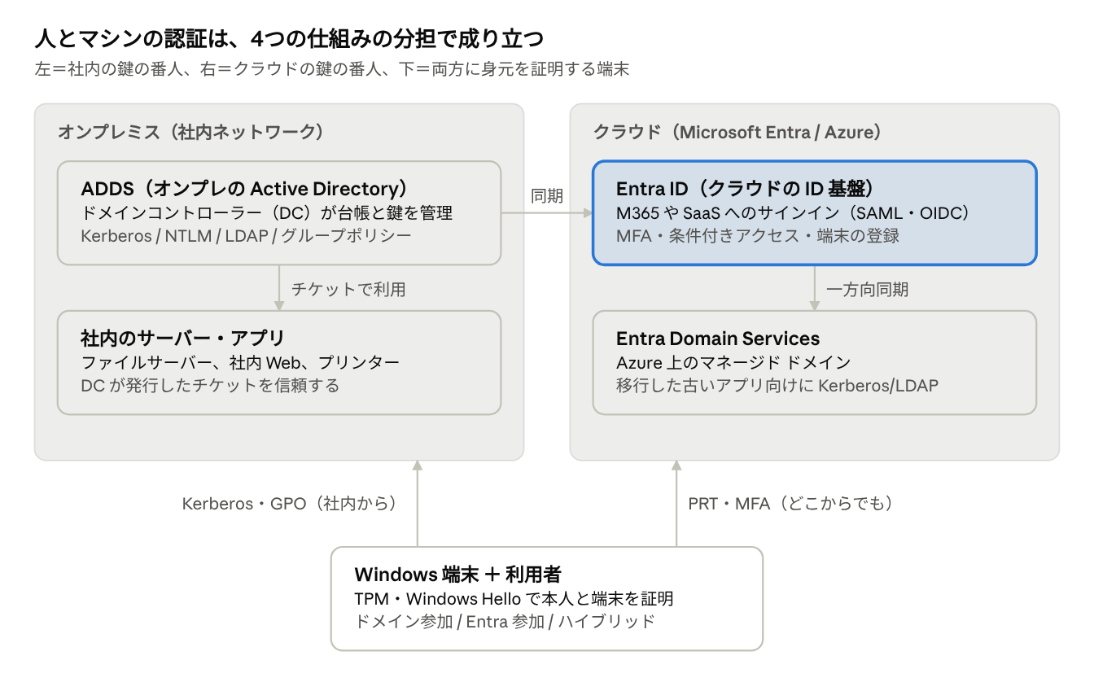Click the Azure 上のマネージド ドメイン text
The image size is (1094, 695).
pyautogui.click(x=733, y=362)
